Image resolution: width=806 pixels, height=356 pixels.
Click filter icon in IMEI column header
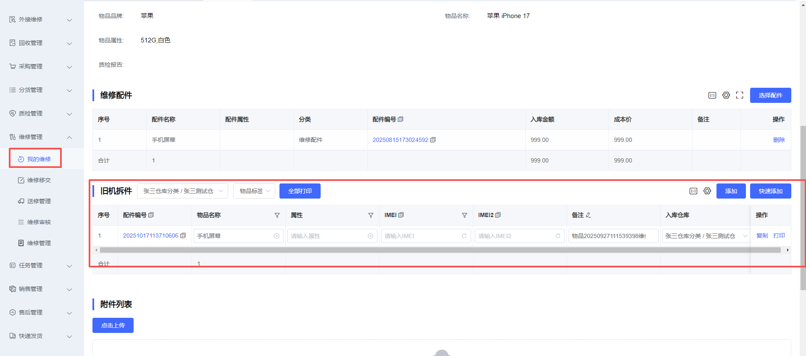tap(464, 215)
